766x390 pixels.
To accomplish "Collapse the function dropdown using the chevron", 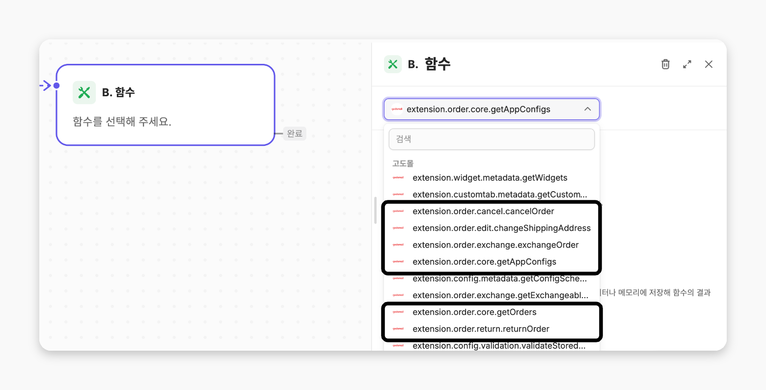I will (587, 109).
